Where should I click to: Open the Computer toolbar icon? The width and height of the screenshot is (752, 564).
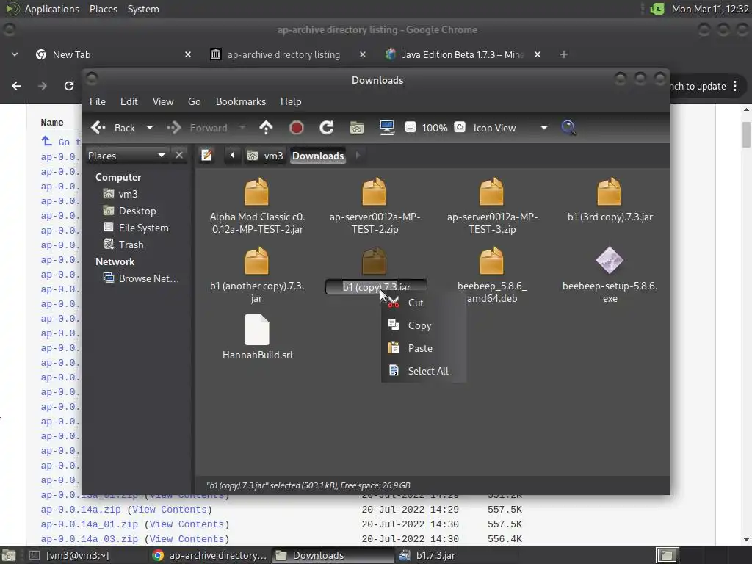pos(387,128)
